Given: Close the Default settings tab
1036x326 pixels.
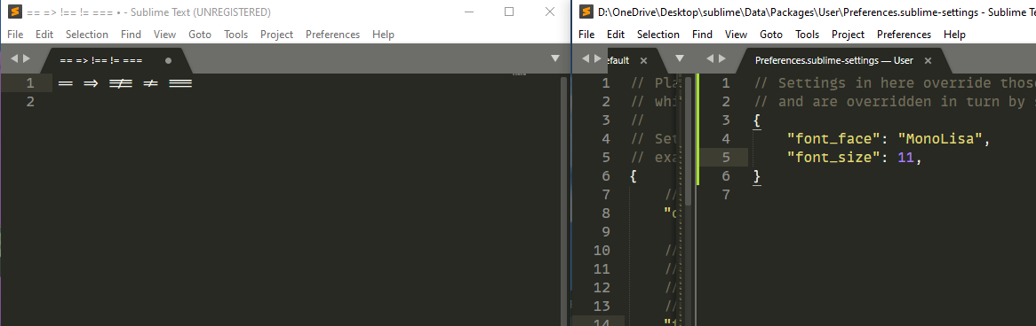Looking at the screenshot, I should click(x=644, y=60).
